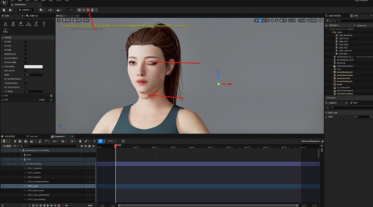
Task: Close the Sequencer tab
Action: (72, 137)
